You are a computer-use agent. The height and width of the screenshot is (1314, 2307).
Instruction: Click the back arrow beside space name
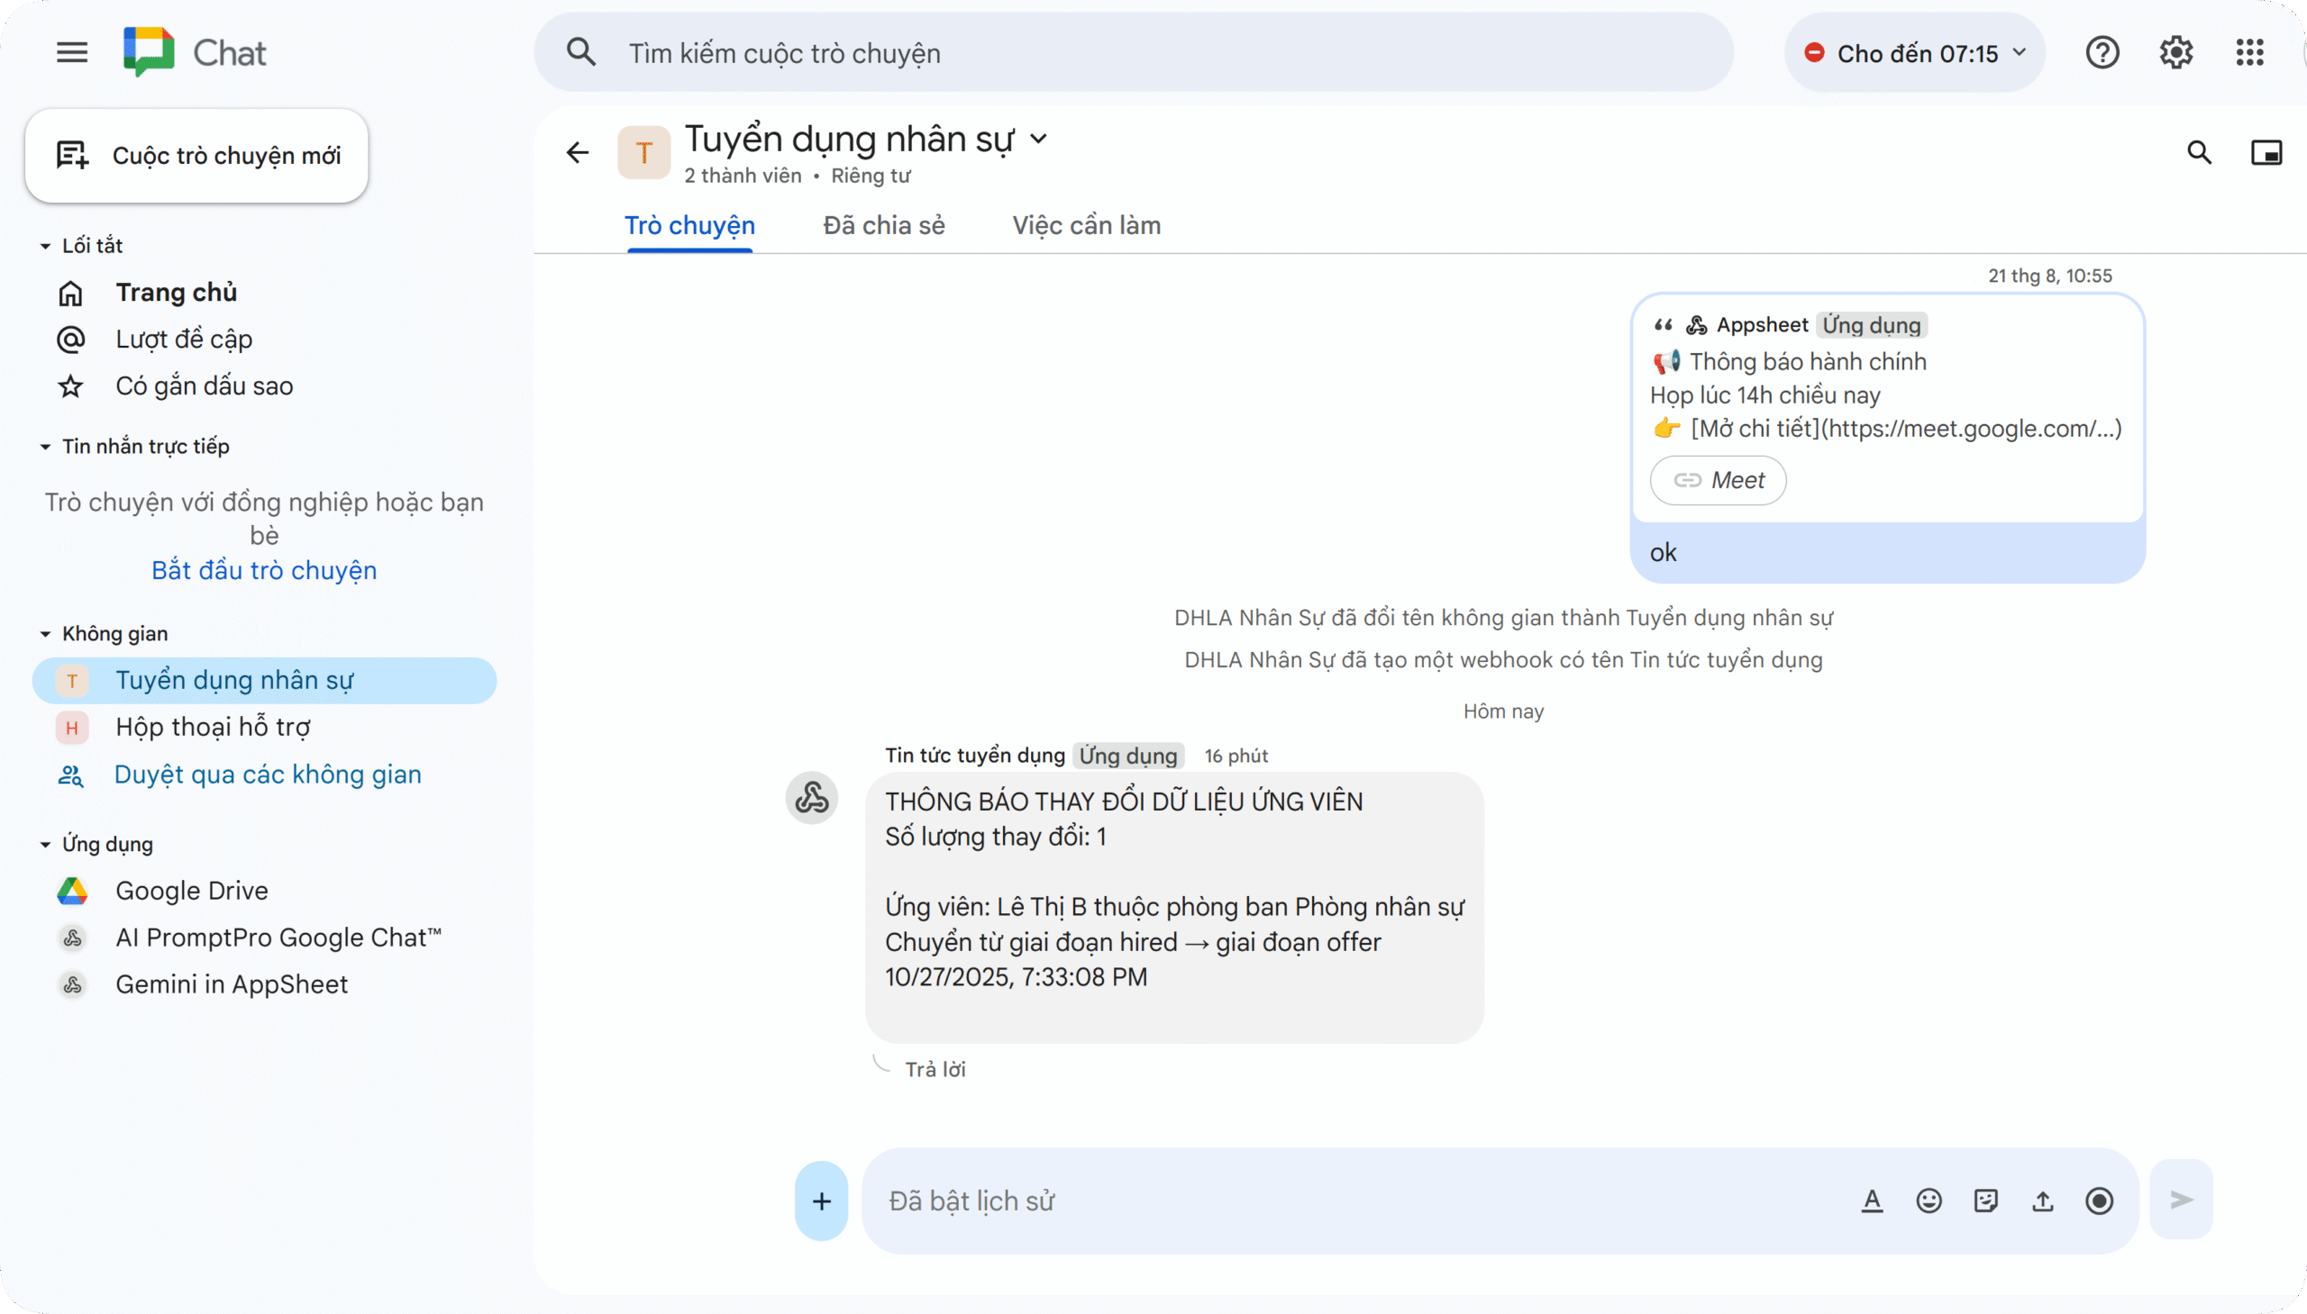pyautogui.click(x=578, y=152)
